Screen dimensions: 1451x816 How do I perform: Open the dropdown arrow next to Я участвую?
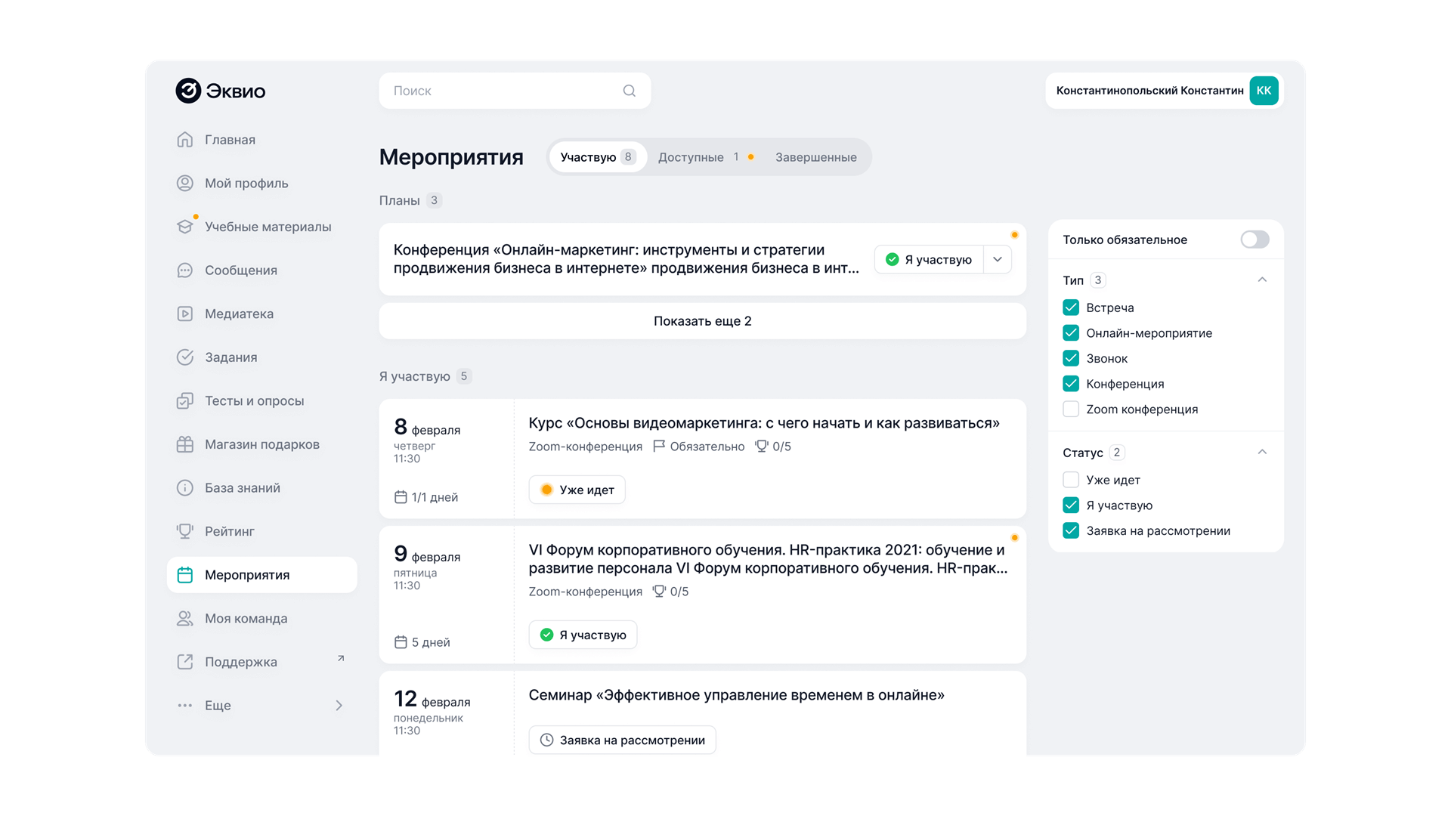coord(998,259)
